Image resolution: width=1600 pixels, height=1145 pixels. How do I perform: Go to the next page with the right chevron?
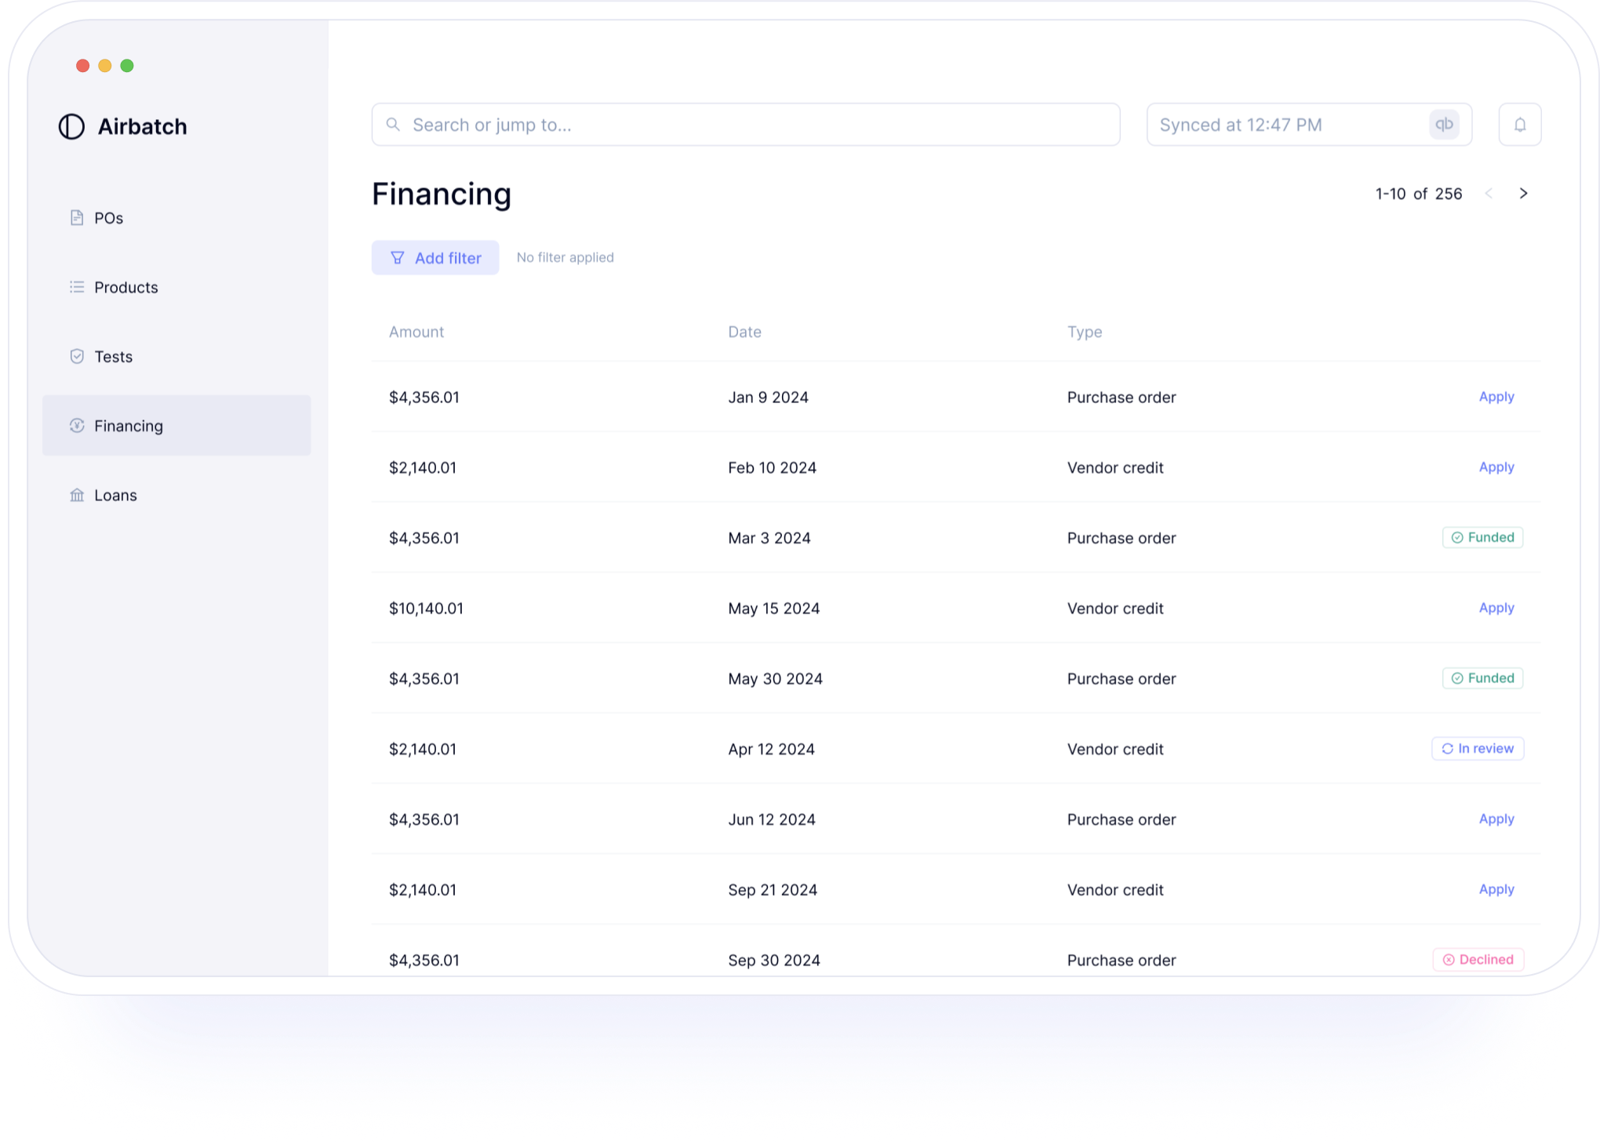(1523, 193)
